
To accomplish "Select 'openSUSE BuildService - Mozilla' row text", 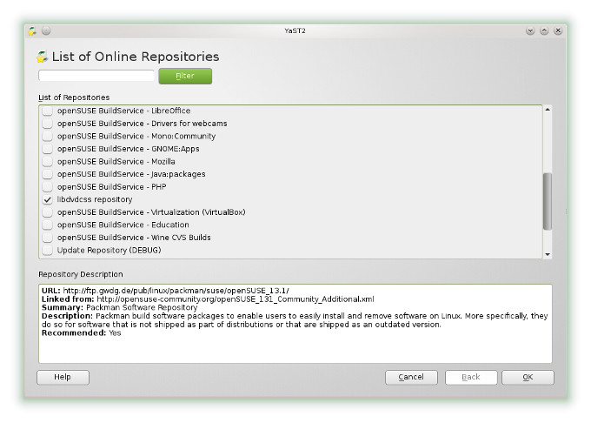I will point(116,162).
